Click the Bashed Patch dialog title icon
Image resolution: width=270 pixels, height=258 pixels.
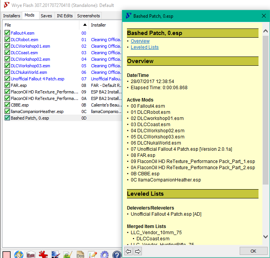click(x=128, y=16)
